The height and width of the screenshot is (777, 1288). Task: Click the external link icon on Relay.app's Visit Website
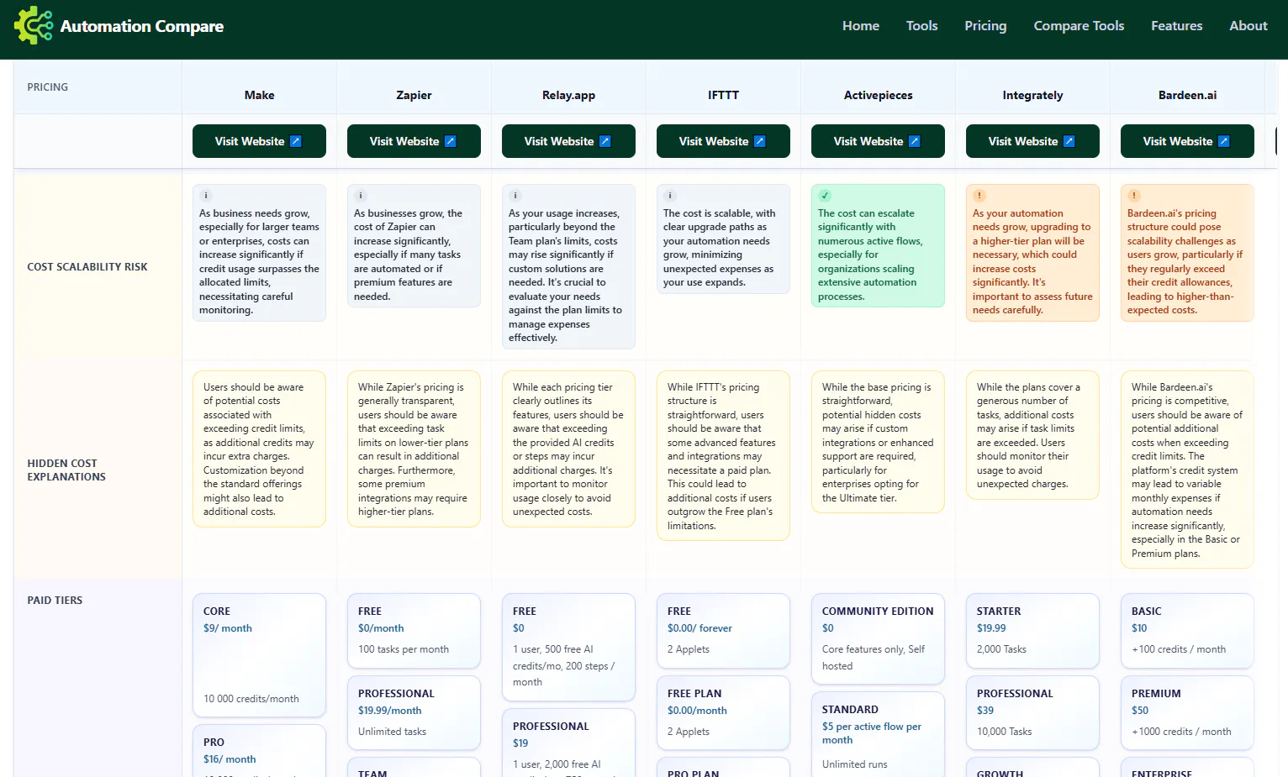coord(605,141)
